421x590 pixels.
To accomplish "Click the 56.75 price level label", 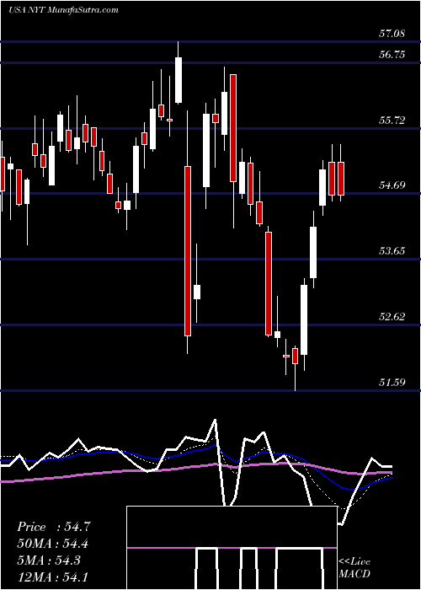I will (392, 55).
